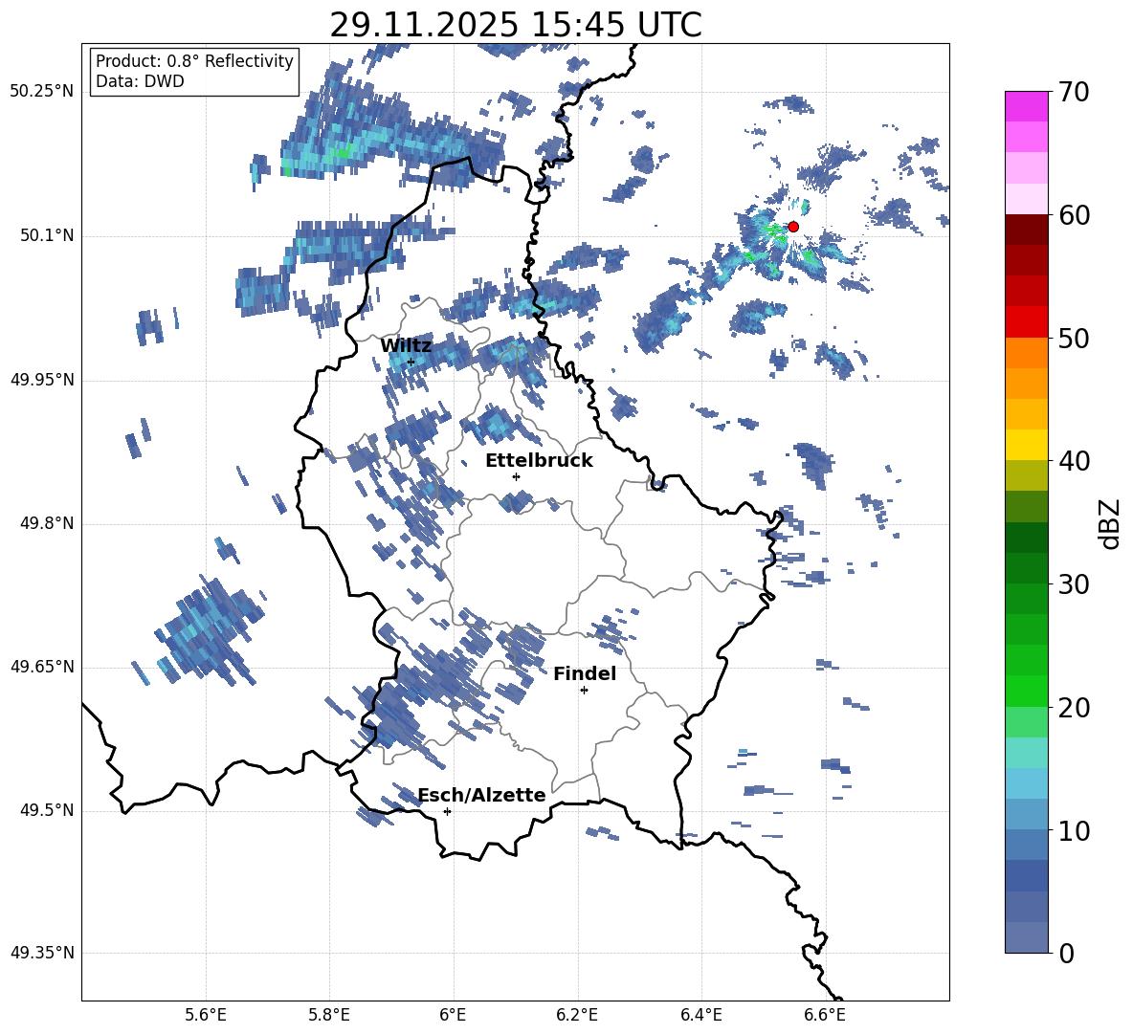Click the Esch/Alzette station cross marker
Viewport: 1133px width, 1034px height.
(447, 811)
